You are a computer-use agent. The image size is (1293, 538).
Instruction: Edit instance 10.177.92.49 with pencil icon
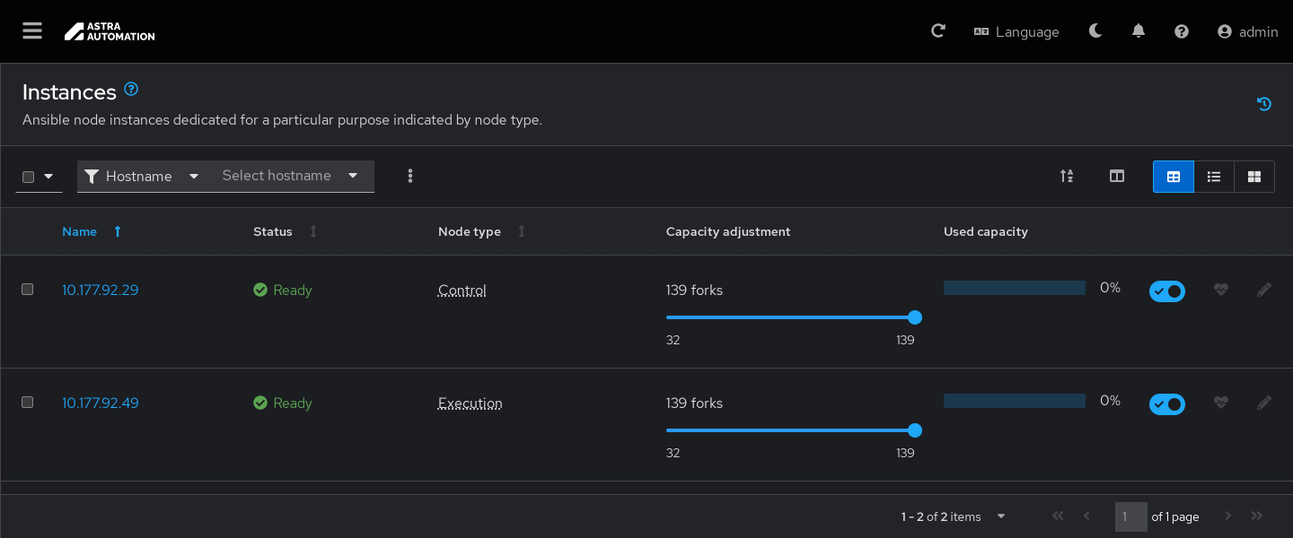[1264, 403]
